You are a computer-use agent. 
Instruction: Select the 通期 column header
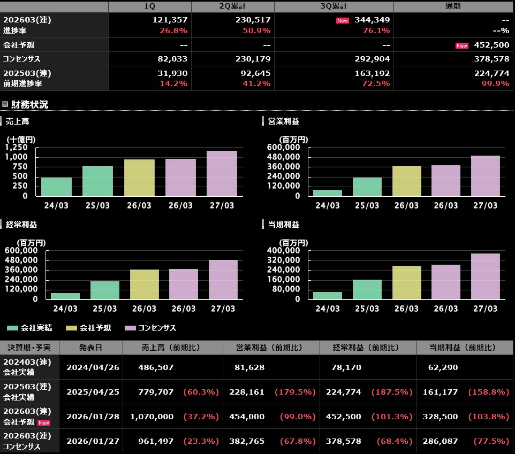click(x=453, y=6)
